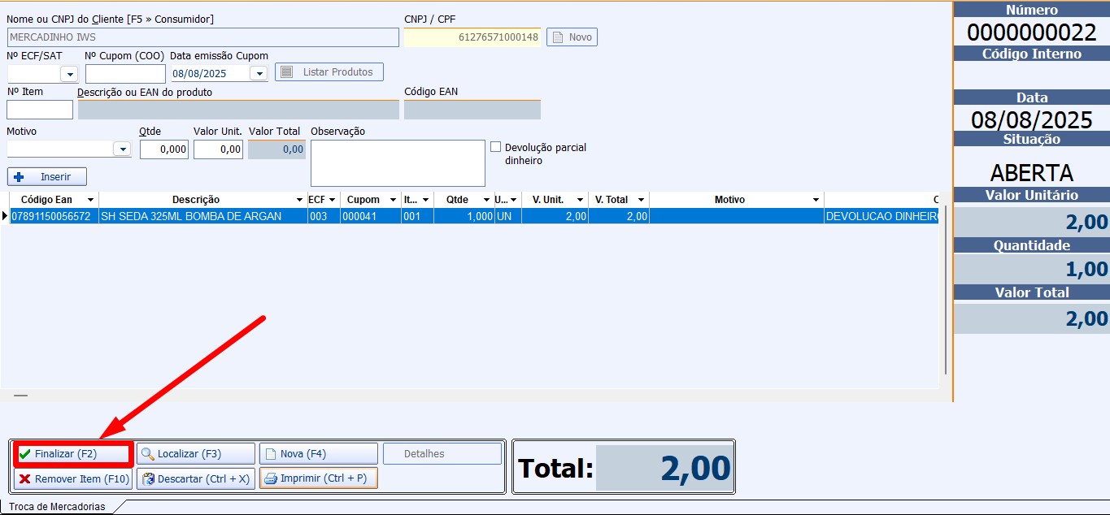
Task: Click the Descartar (Ctrl + X) icon
Action: [x=148, y=479]
